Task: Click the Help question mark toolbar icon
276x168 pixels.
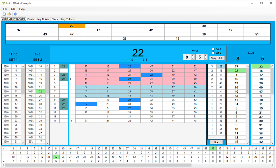Action: (15, 14)
